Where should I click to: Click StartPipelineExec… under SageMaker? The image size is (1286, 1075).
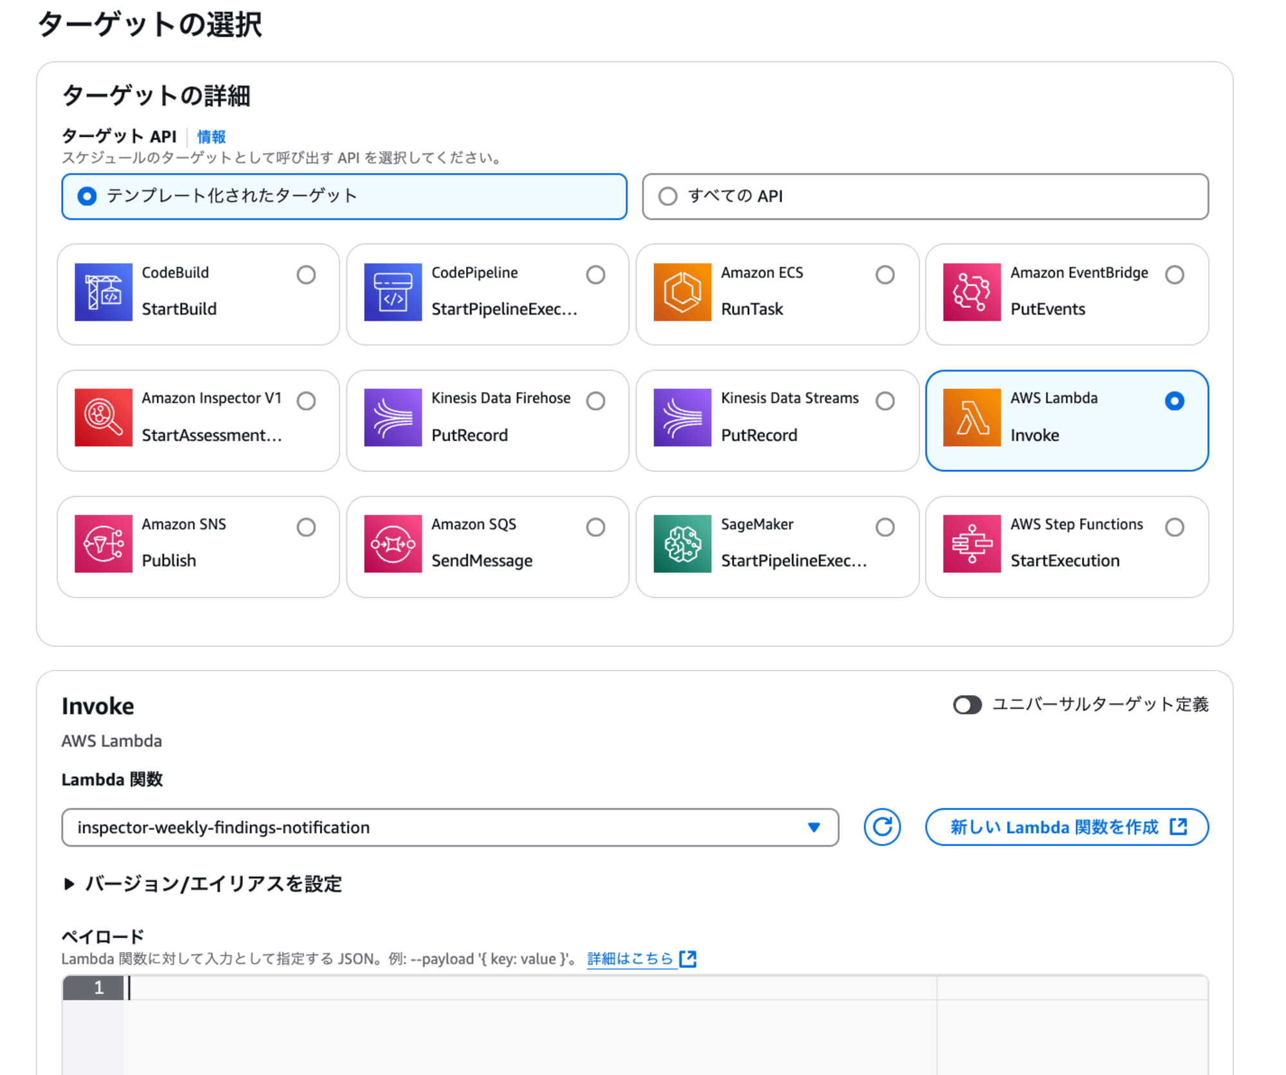pos(793,561)
